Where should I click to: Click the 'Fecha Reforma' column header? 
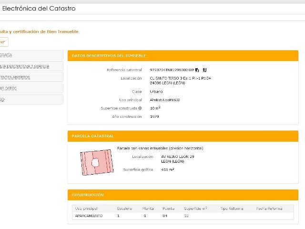click(x=269, y=208)
